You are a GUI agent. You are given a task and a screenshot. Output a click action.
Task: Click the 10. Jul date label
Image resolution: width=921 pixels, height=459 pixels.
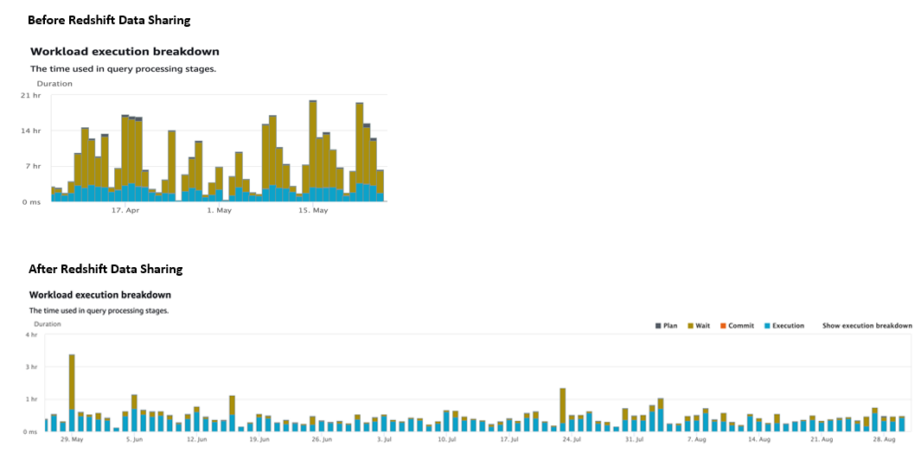click(x=446, y=439)
